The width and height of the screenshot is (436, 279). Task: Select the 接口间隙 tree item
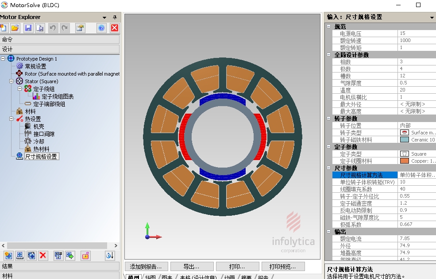[44, 134]
